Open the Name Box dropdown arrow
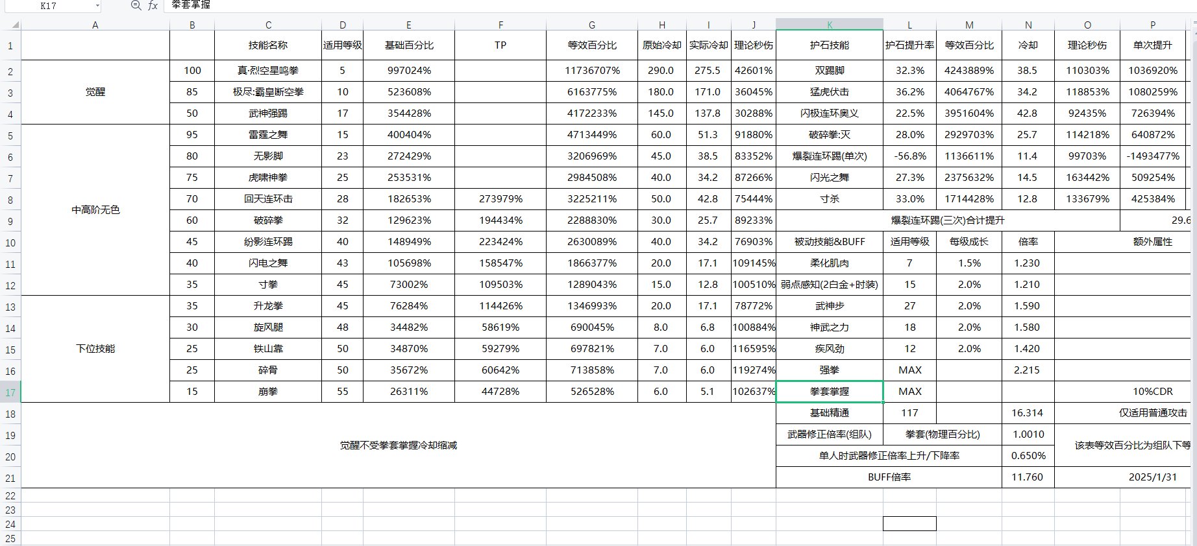Image resolution: width=1197 pixels, height=546 pixels. click(97, 6)
